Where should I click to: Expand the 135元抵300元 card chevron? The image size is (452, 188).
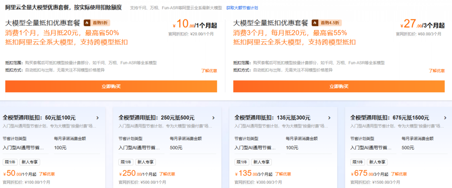pyautogui.click(x=329, y=118)
